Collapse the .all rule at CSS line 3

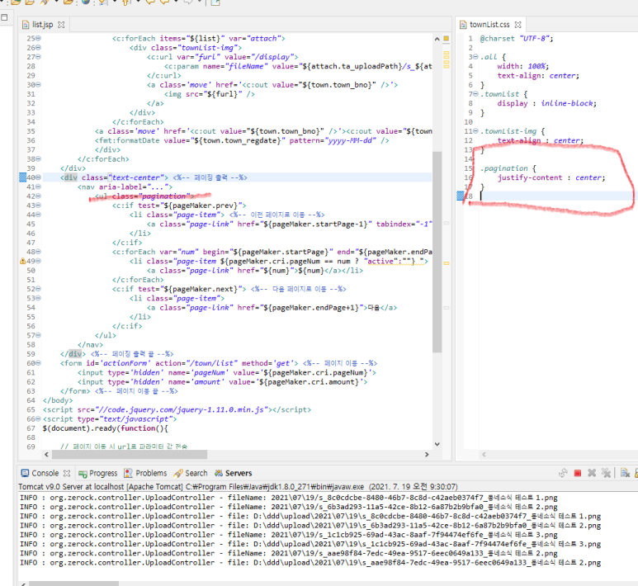click(x=475, y=57)
